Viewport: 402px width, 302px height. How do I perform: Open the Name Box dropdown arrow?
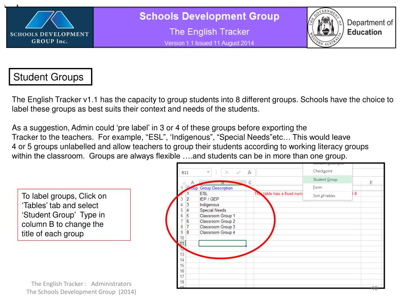pyautogui.click(x=208, y=172)
